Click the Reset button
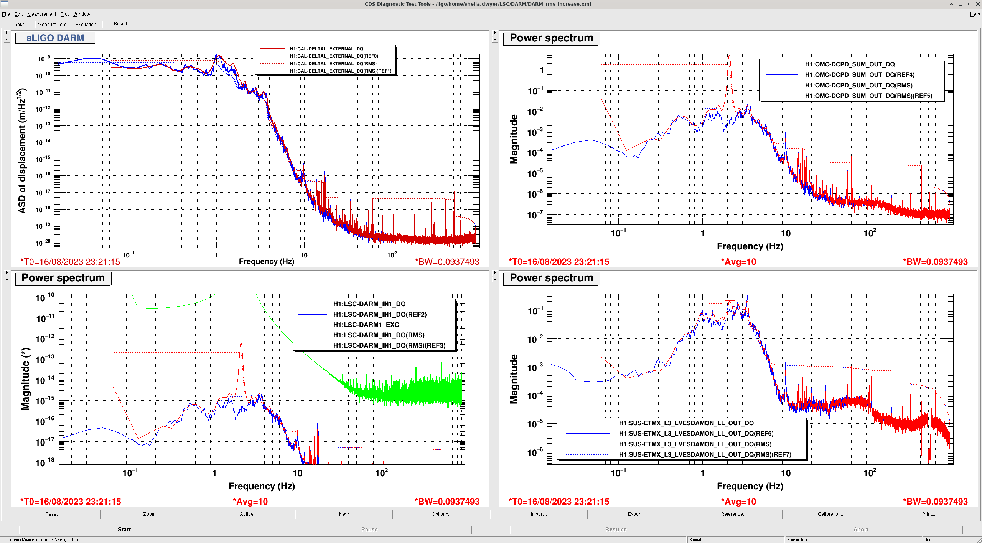 pos(51,514)
